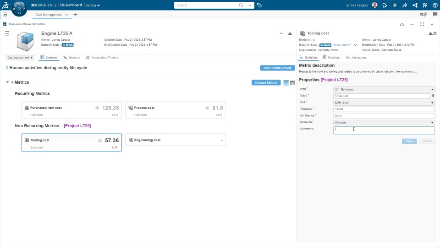Open the chat bubble icon
This screenshot has height=247, width=440.
(435, 14)
